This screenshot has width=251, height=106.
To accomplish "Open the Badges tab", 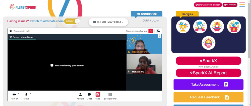I will coord(187,14).
